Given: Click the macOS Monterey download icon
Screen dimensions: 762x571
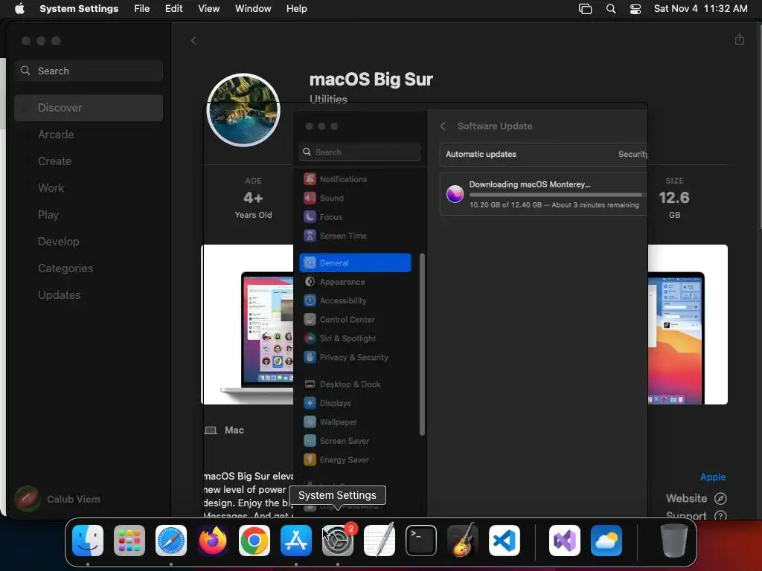Looking at the screenshot, I should click(455, 194).
